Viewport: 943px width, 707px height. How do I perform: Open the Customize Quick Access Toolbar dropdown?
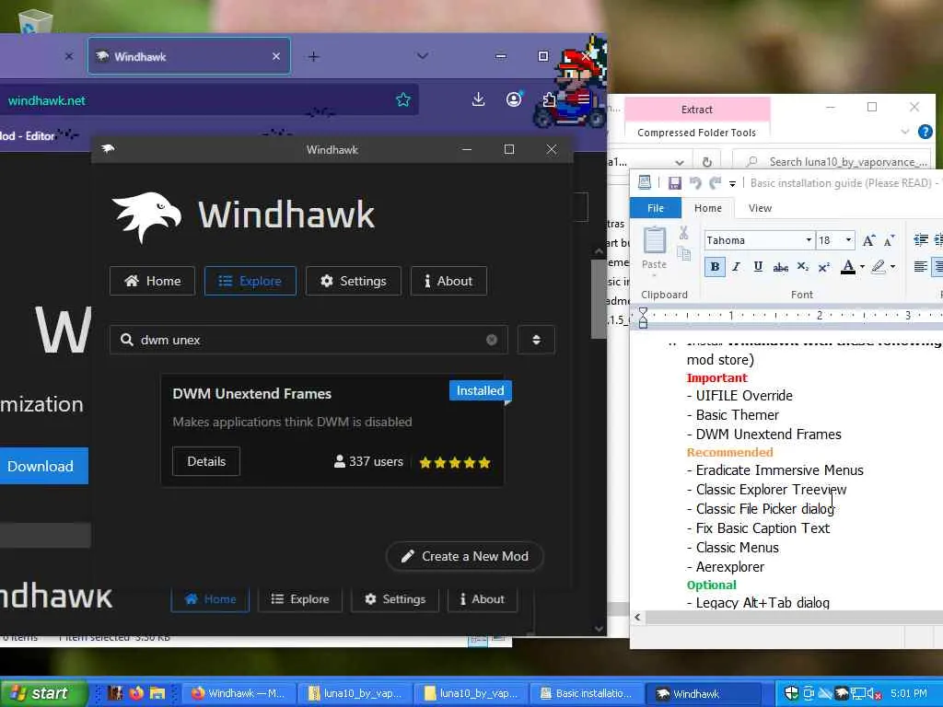[x=732, y=184]
